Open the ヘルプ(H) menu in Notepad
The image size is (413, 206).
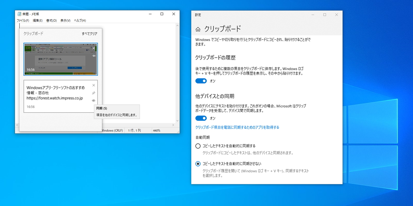coord(80,21)
